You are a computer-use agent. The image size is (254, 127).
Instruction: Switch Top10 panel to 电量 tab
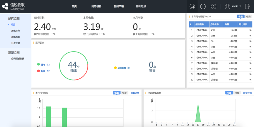coord(240,17)
